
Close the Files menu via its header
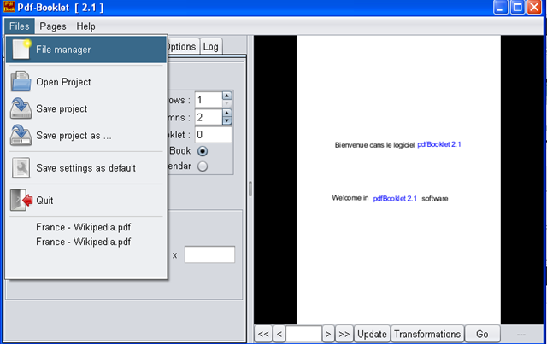(19, 26)
